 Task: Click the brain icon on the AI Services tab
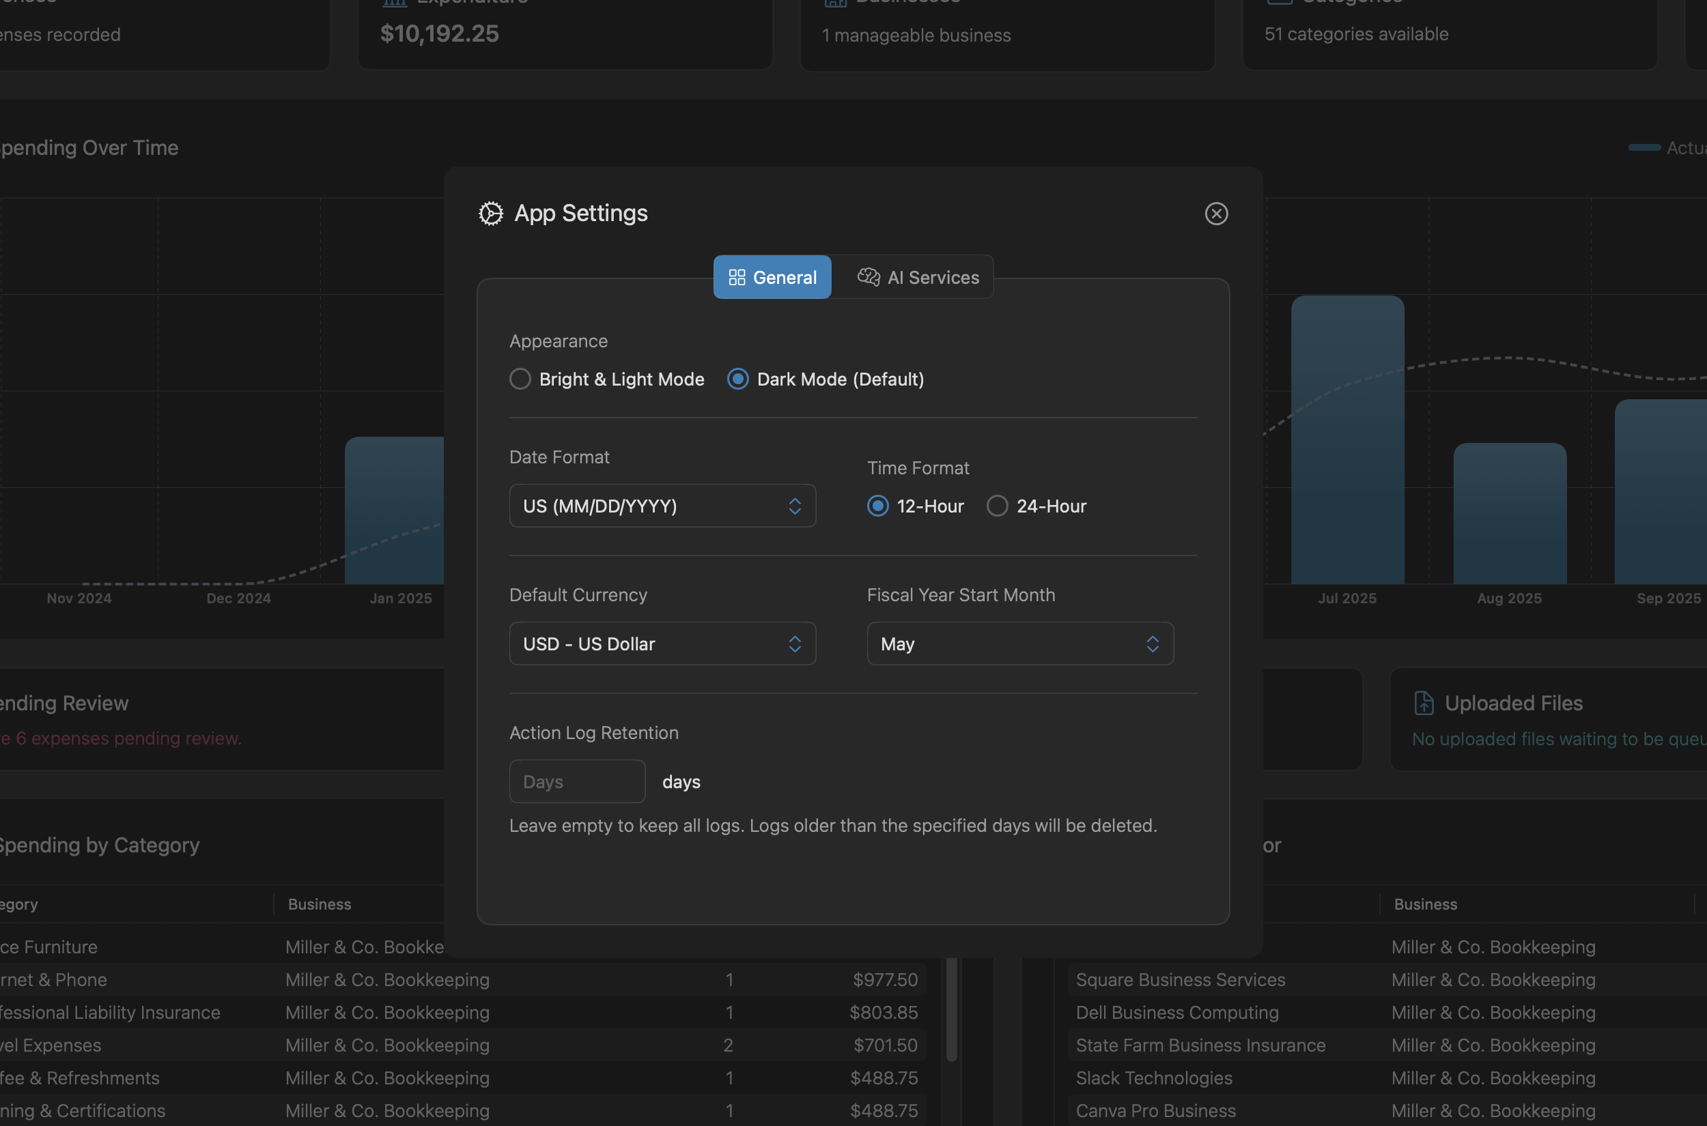coord(868,276)
